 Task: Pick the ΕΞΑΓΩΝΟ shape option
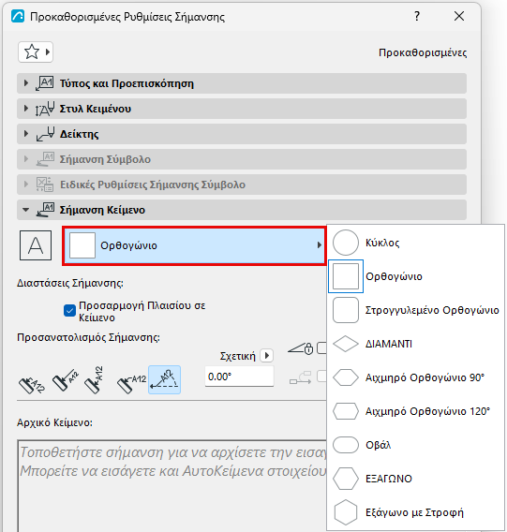[x=415, y=479]
